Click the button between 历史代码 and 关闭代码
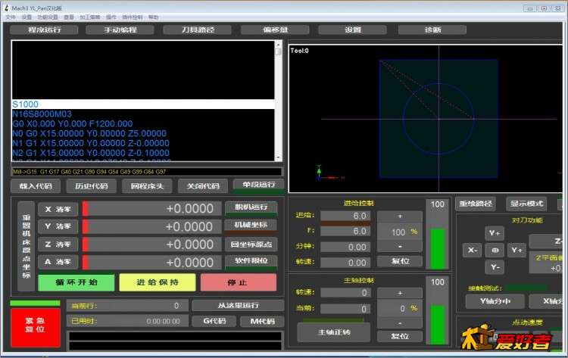 tap(147, 186)
